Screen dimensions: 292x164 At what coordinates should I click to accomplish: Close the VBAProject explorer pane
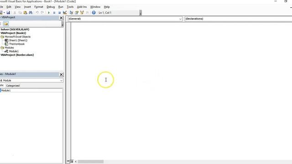click(61, 18)
